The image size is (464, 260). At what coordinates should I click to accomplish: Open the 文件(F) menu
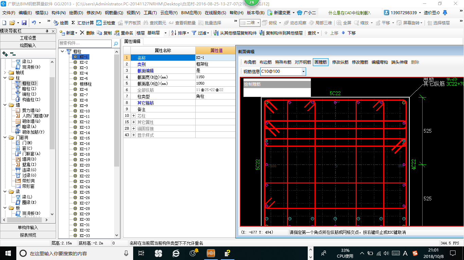pyautogui.click(x=9, y=13)
